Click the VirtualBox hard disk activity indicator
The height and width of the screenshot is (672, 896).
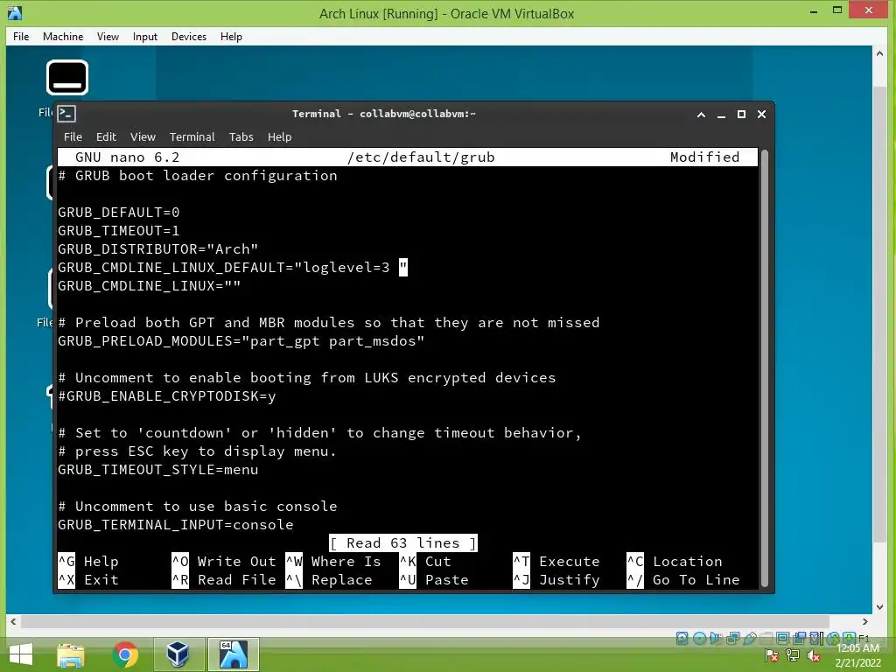(682, 638)
